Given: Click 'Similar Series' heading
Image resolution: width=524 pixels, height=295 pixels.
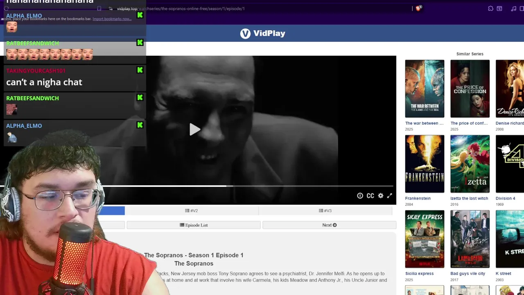Looking at the screenshot, I should [x=470, y=54].
